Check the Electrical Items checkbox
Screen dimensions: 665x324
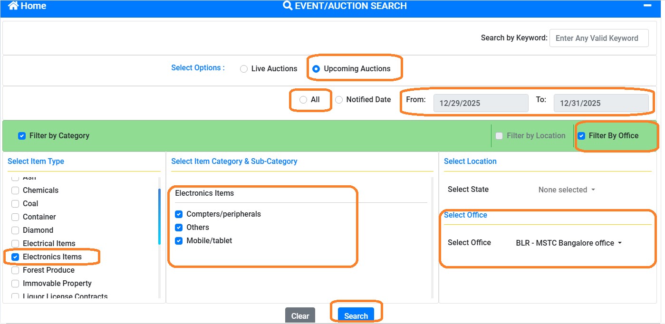click(15, 244)
